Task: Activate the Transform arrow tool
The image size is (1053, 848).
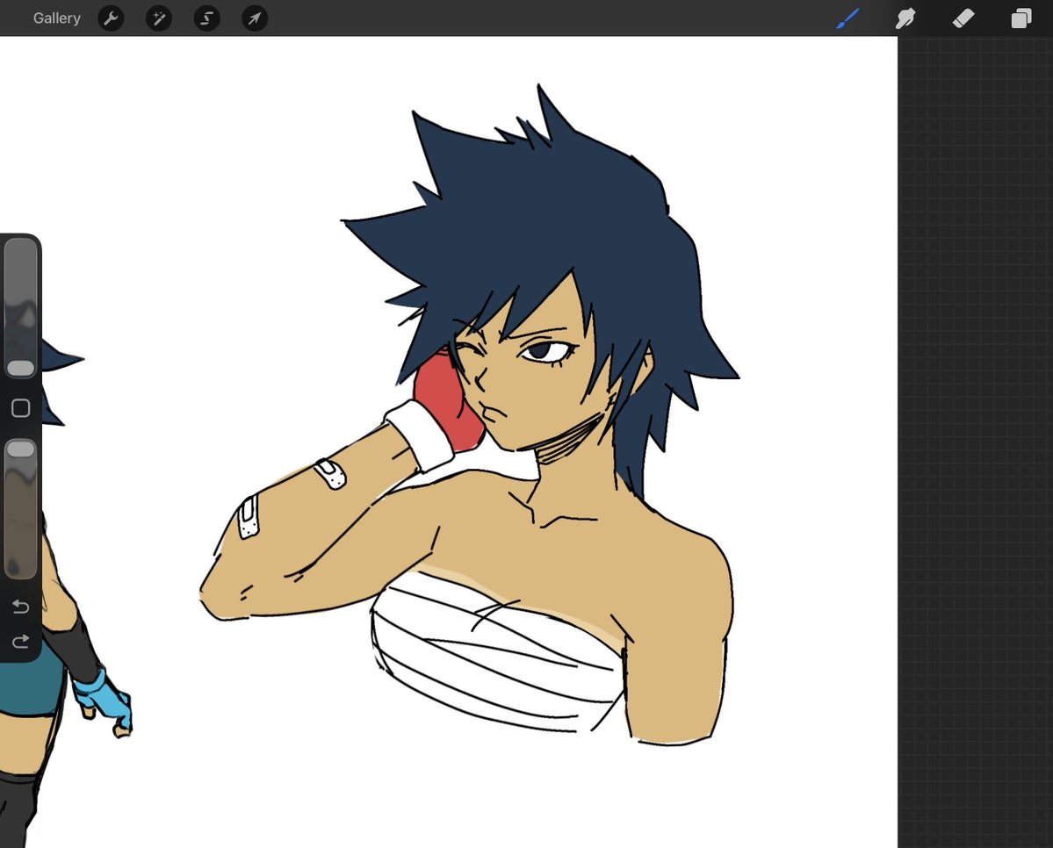Action: tap(255, 18)
